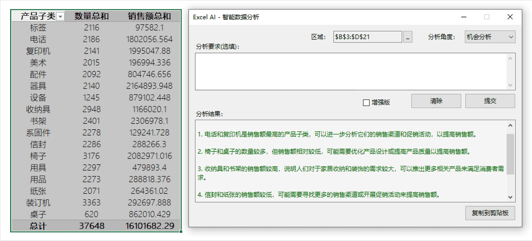Select the 书架 row label cell
The width and height of the screenshot is (532, 241).
click(38, 121)
